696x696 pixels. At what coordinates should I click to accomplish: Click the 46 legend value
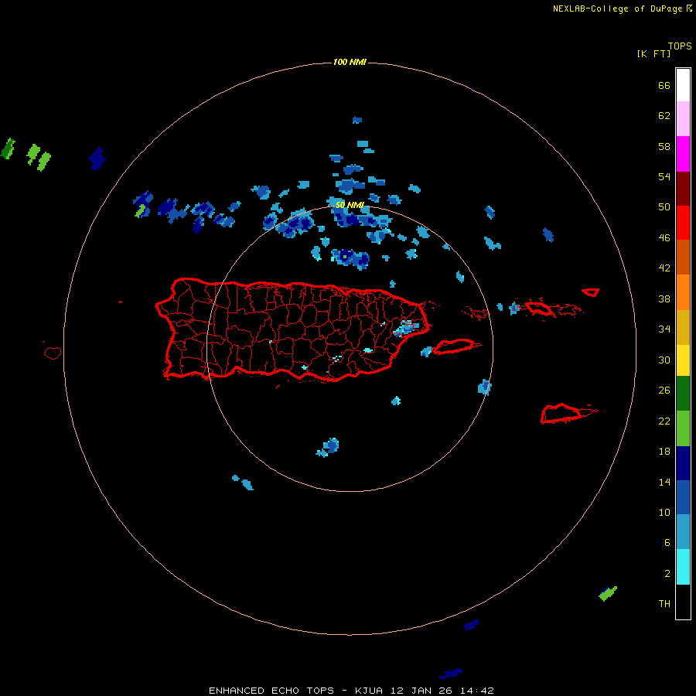(x=664, y=238)
